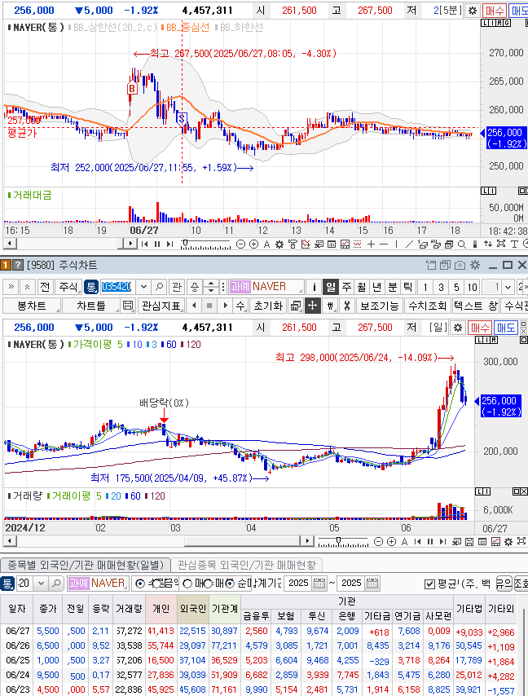528x696 pixels.
Task: Switch to 종목별 외국인/기관 매매현황(일별) tab
Action: (86, 565)
